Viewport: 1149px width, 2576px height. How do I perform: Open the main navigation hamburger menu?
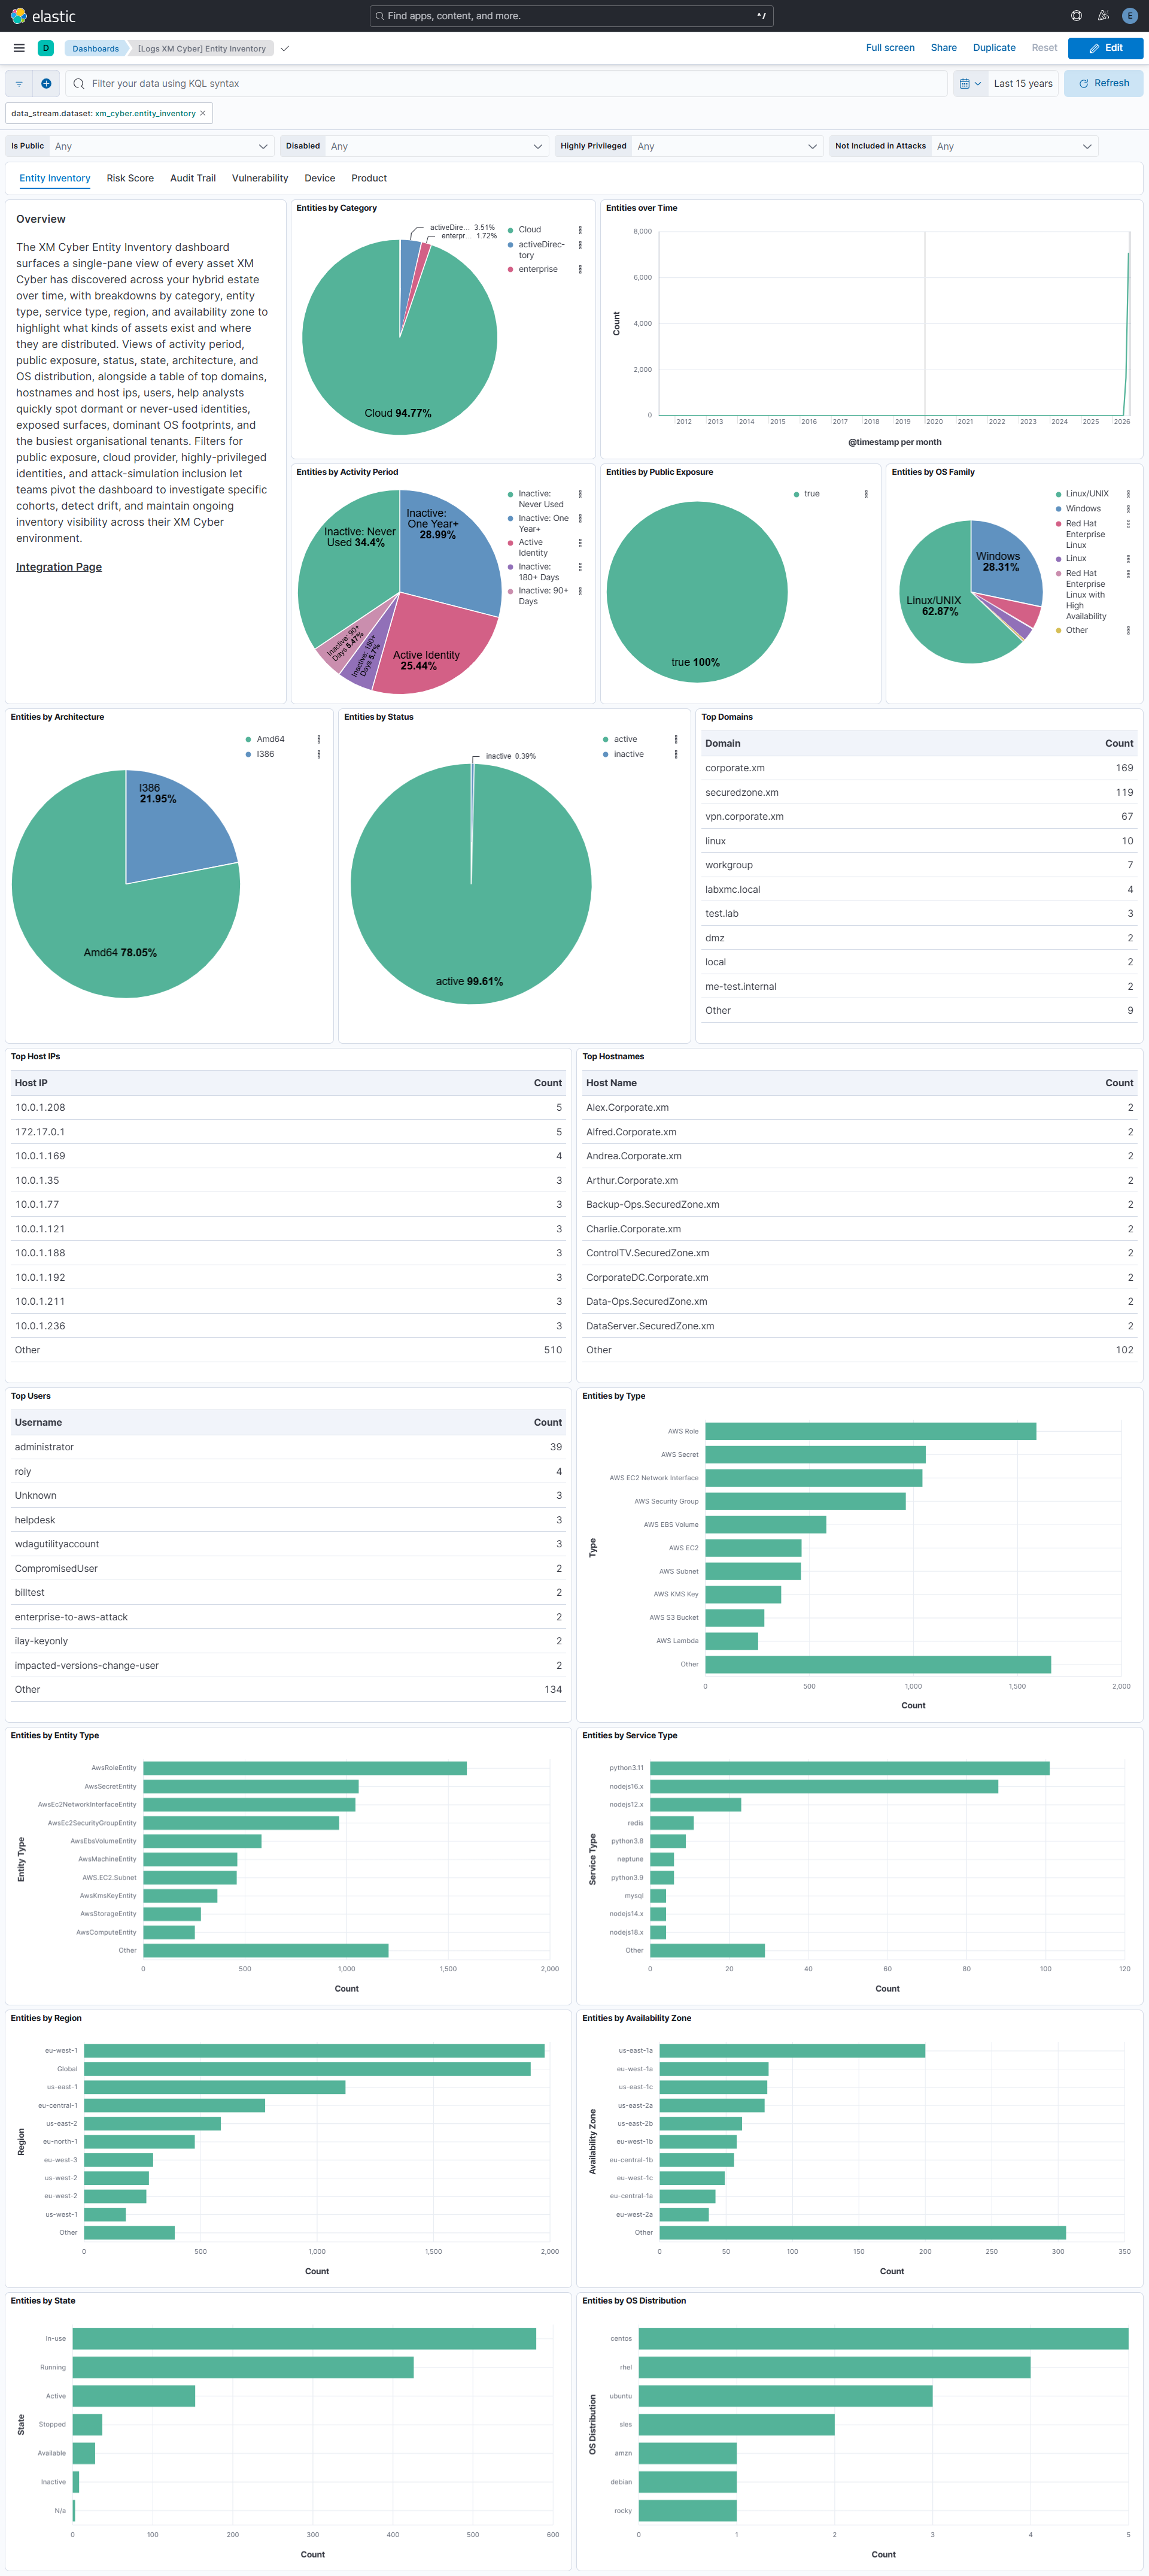(19, 48)
